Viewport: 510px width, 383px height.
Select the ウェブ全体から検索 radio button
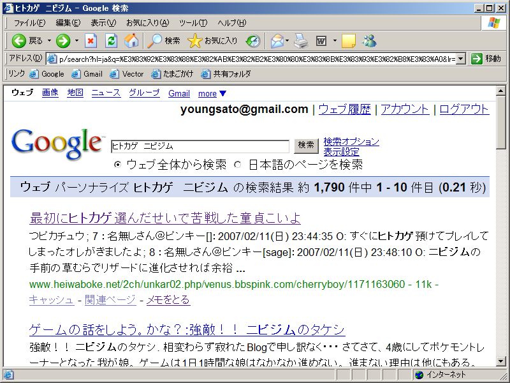[x=117, y=165]
